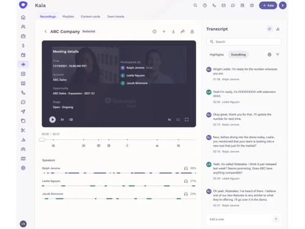Click the chat bubble icon in top bar
The height and width of the screenshot is (229, 305).
233,5
